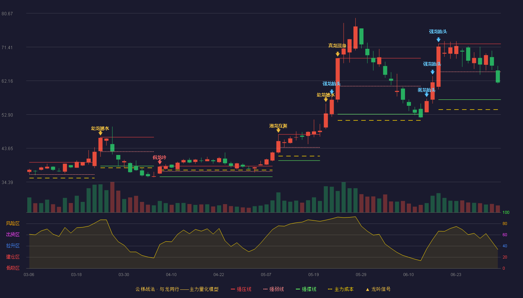This screenshot has width=523, height=298.
Task: Click yellow arrow under 真龙现身 signal
Action: (x=338, y=54)
